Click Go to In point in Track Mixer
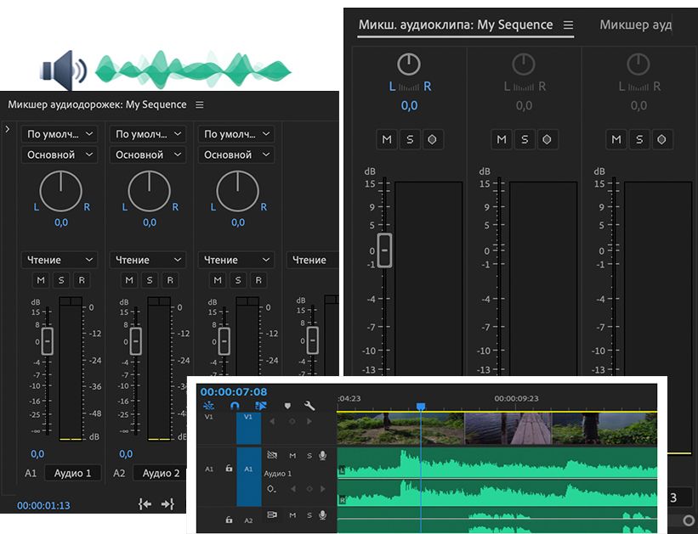The height and width of the screenshot is (534, 698). point(145,503)
